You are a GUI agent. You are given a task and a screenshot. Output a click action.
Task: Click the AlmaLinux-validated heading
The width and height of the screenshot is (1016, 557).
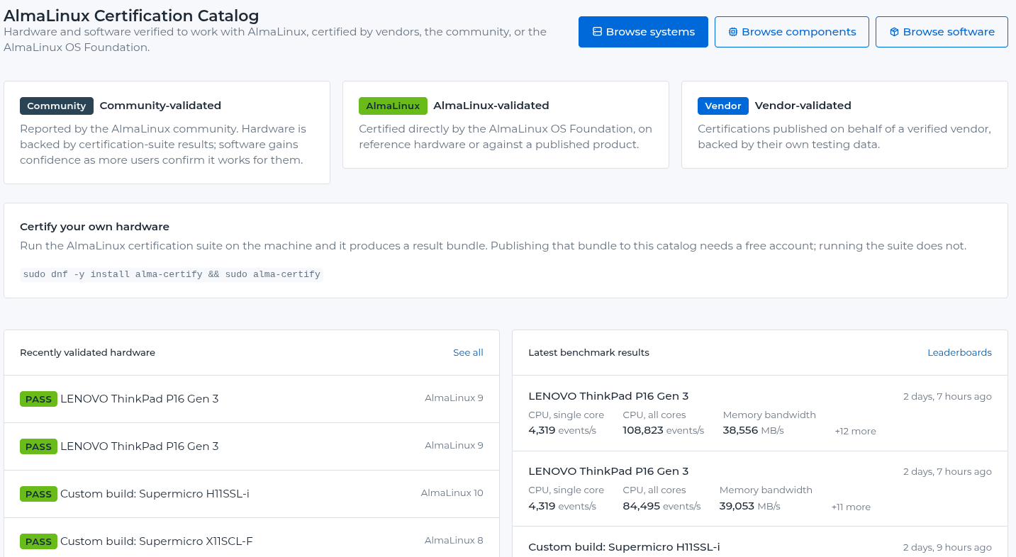point(491,106)
